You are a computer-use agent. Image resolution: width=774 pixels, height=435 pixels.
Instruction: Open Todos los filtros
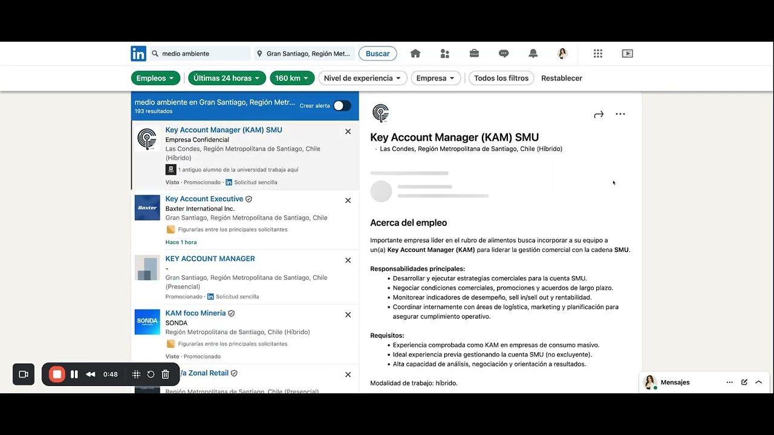[501, 78]
